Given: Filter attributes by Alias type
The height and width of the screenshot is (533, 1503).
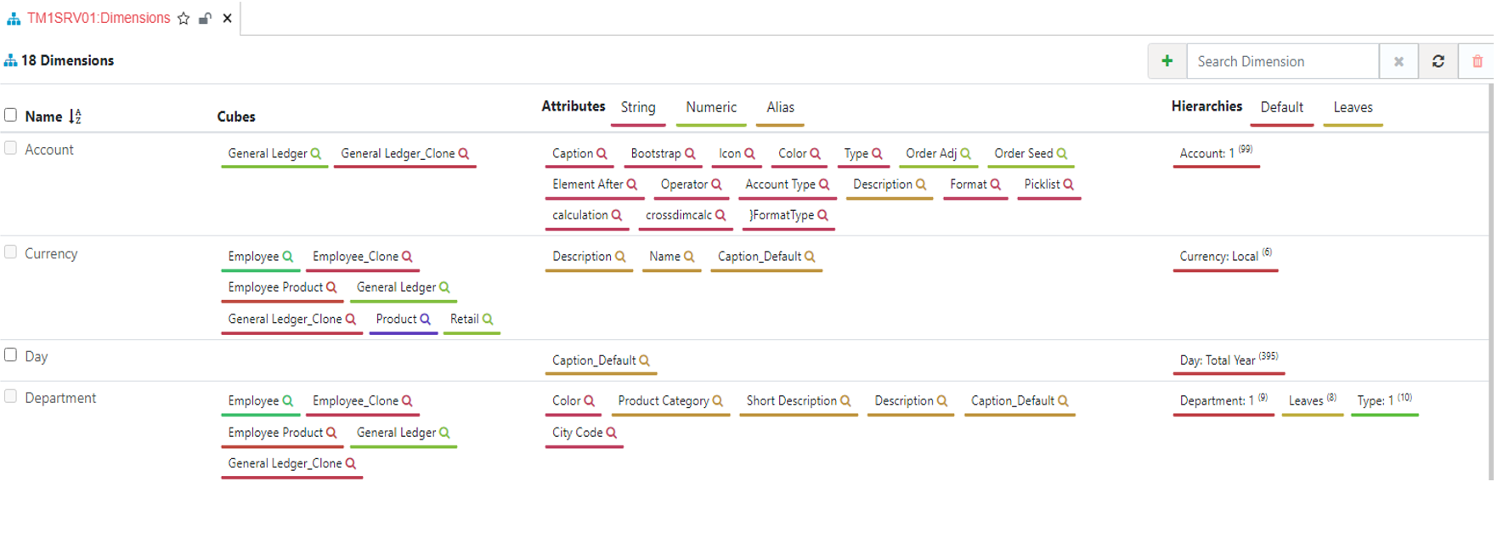Looking at the screenshot, I should pos(780,107).
